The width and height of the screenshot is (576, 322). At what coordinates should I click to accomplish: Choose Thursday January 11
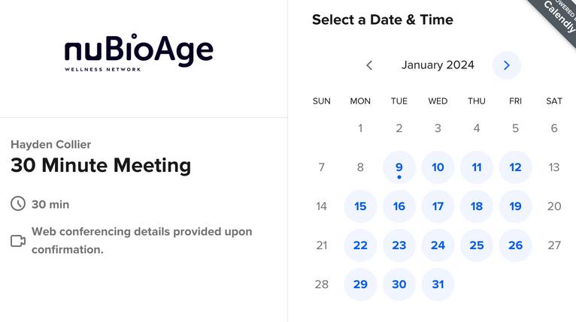point(476,167)
